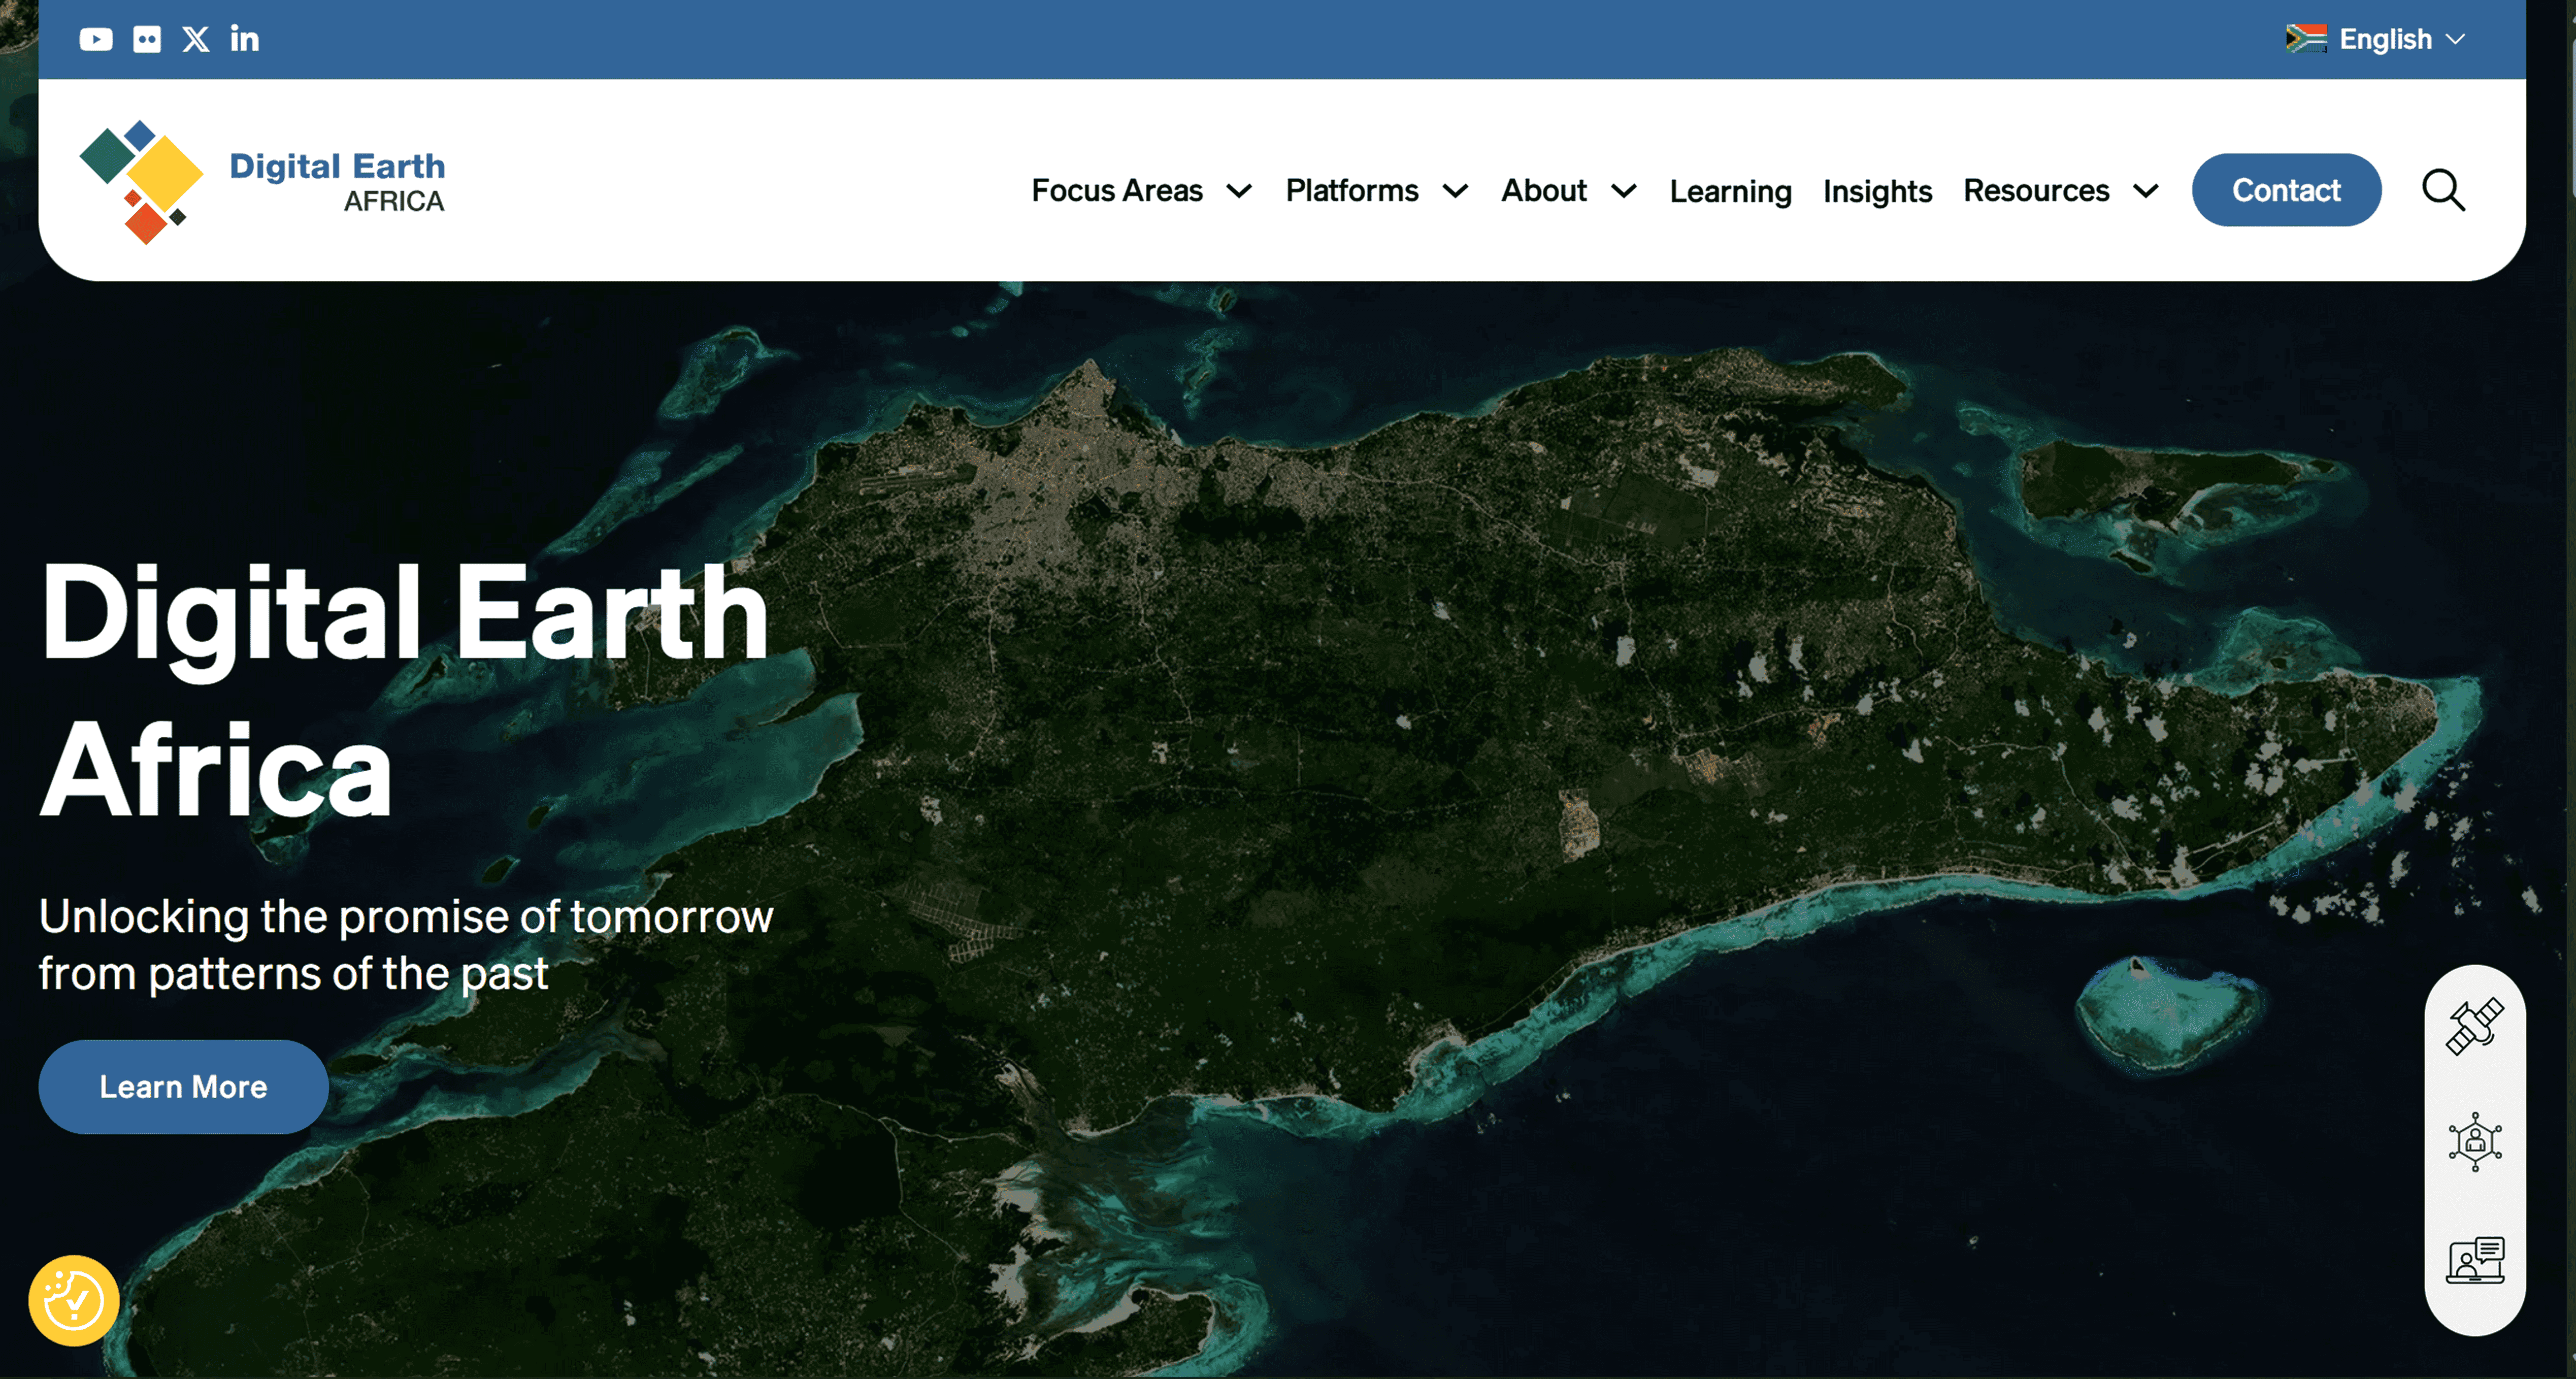Expand the Resources dropdown chevron
Viewport: 2576px width, 1379px height.
[x=2146, y=191]
